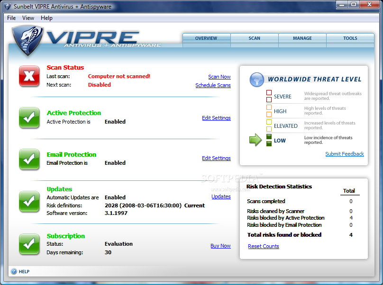Image resolution: width=383 pixels, height=285 pixels.
Task: Click the SEVERE threat level label
Action: [x=283, y=97]
